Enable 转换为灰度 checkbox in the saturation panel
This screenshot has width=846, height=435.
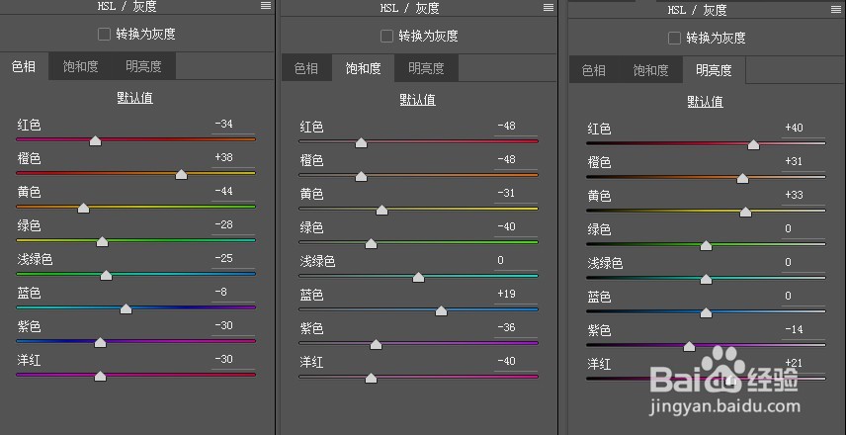pos(386,37)
